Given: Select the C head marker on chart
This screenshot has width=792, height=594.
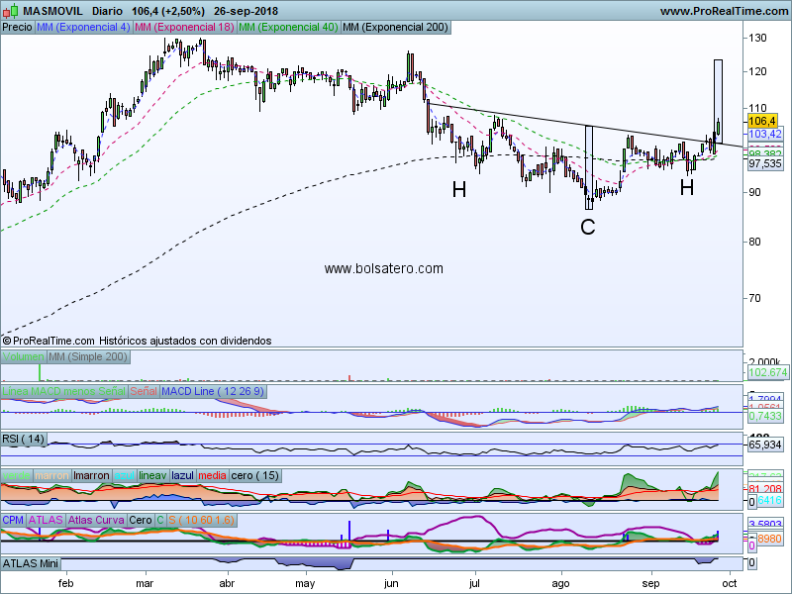Looking at the screenshot, I should coord(588,227).
